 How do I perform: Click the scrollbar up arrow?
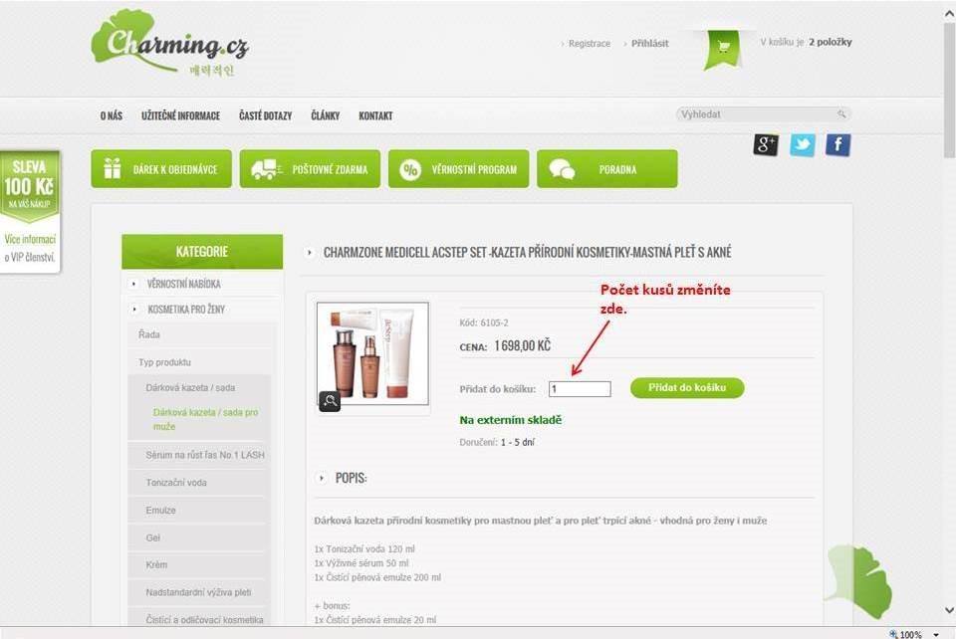(x=949, y=12)
